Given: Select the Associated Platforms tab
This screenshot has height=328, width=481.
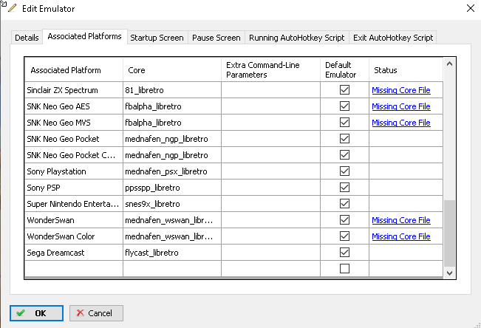Looking at the screenshot, I should click(85, 36).
